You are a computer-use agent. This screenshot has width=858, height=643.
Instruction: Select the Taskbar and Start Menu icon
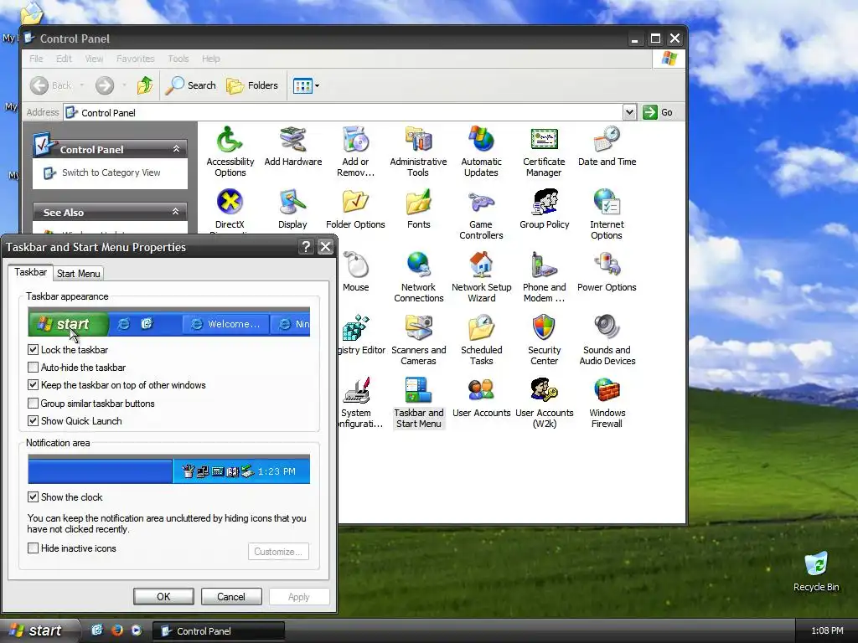(419, 403)
